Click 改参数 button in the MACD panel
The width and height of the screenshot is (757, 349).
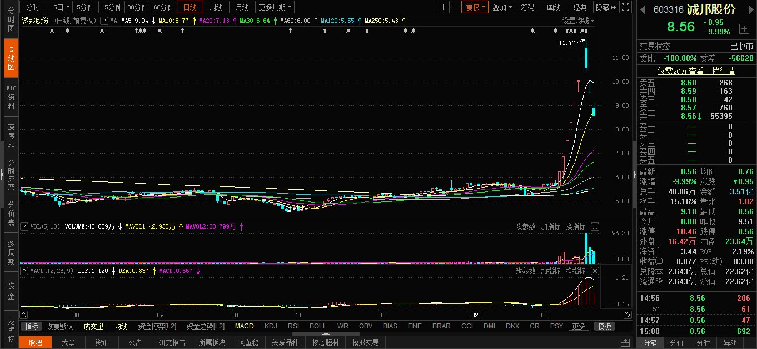525,271
